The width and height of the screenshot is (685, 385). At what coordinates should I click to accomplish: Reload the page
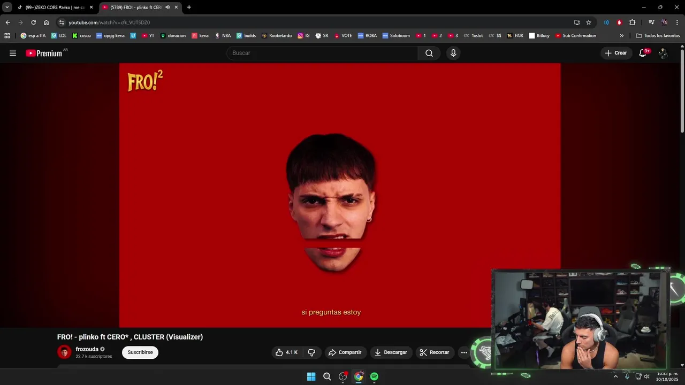pos(33,22)
